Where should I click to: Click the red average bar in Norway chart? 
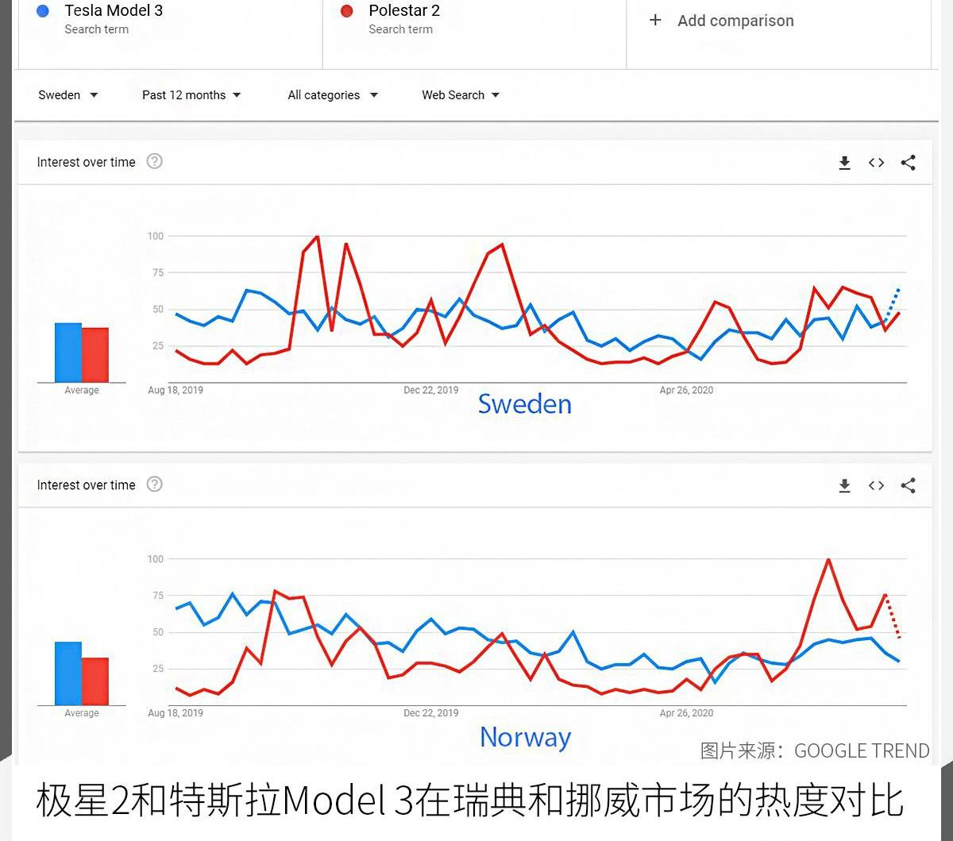coord(95,681)
